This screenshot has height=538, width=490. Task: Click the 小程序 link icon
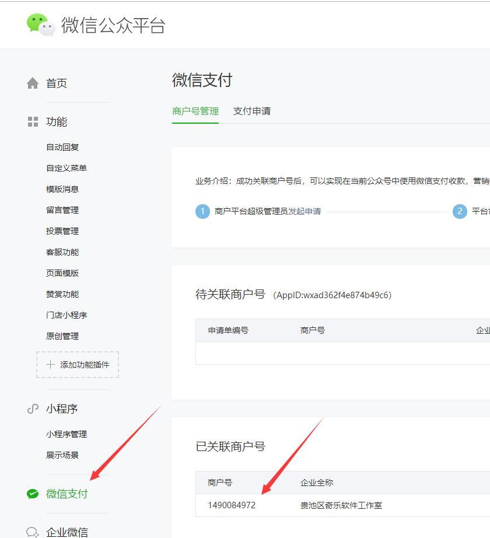coord(33,408)
